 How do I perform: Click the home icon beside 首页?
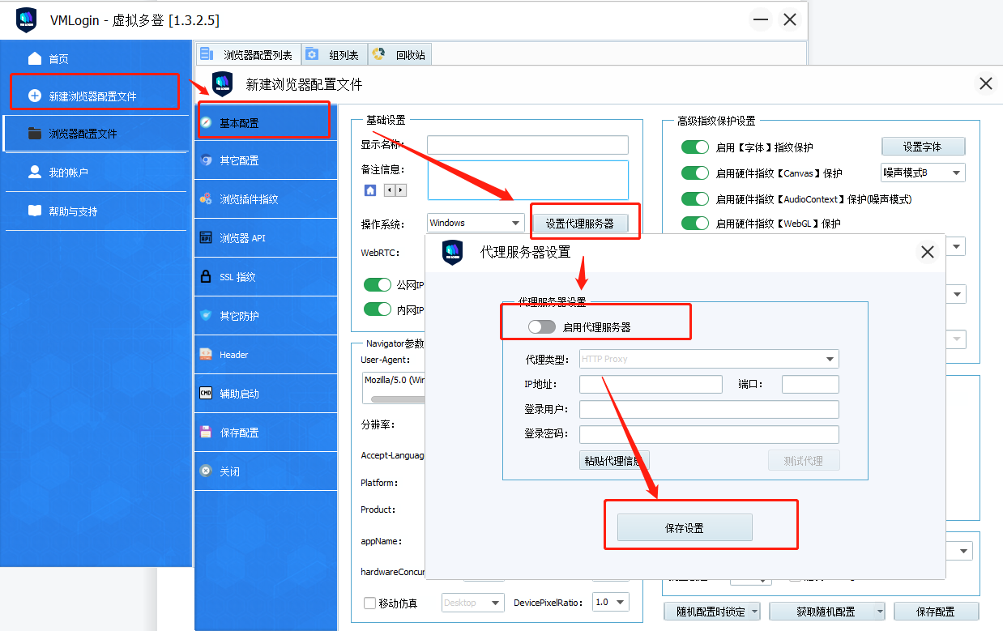coord(34,58)
